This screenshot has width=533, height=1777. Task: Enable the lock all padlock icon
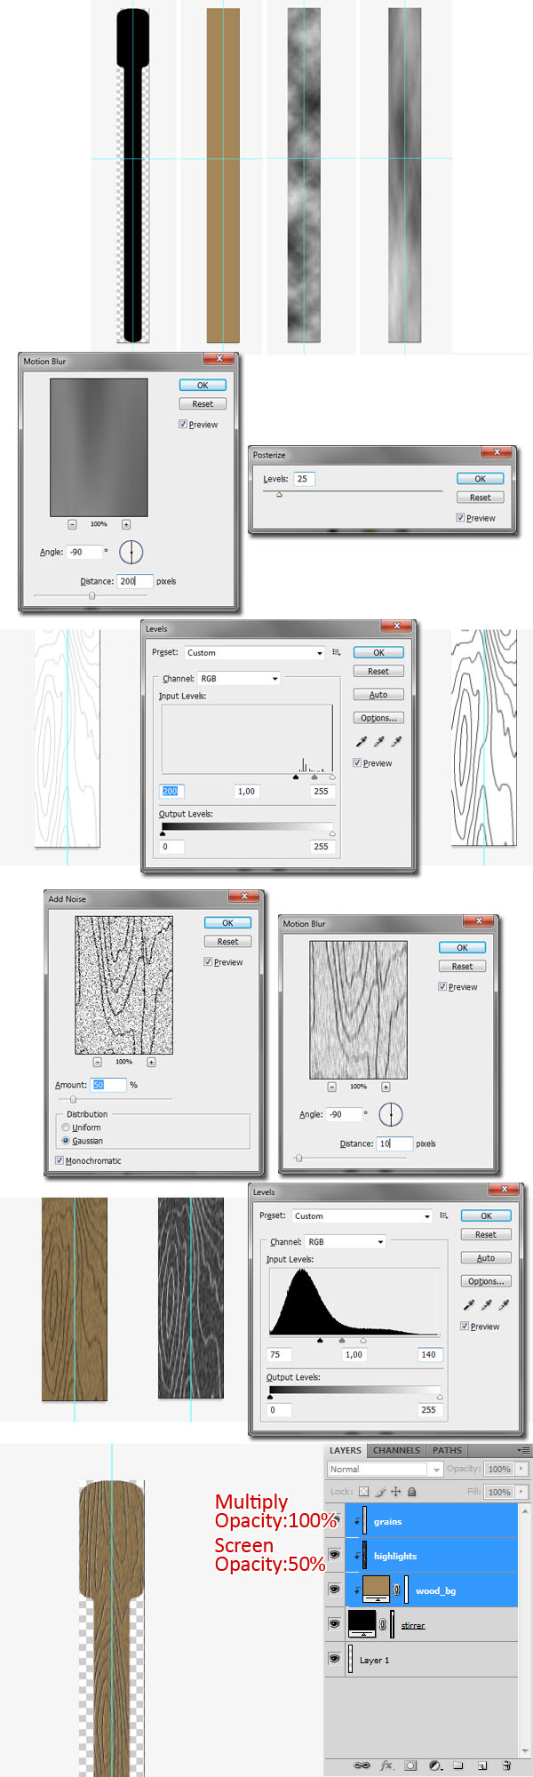click(x=411, y=1492)
